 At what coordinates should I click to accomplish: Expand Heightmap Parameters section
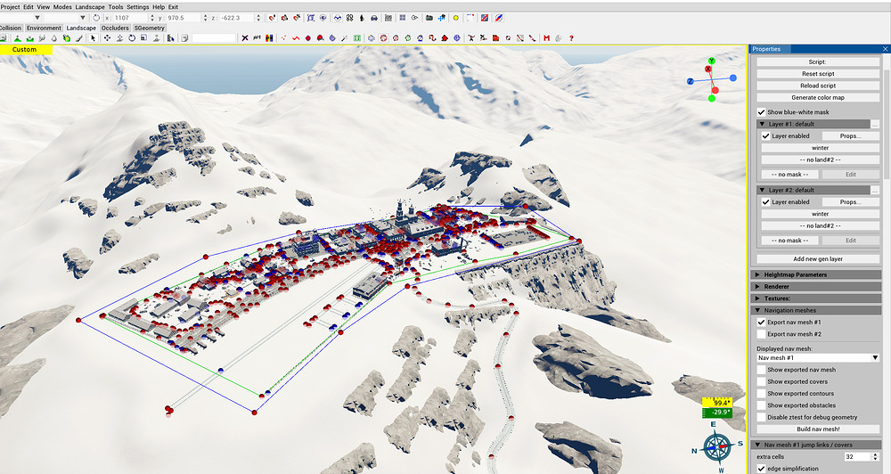pos(816,274)
